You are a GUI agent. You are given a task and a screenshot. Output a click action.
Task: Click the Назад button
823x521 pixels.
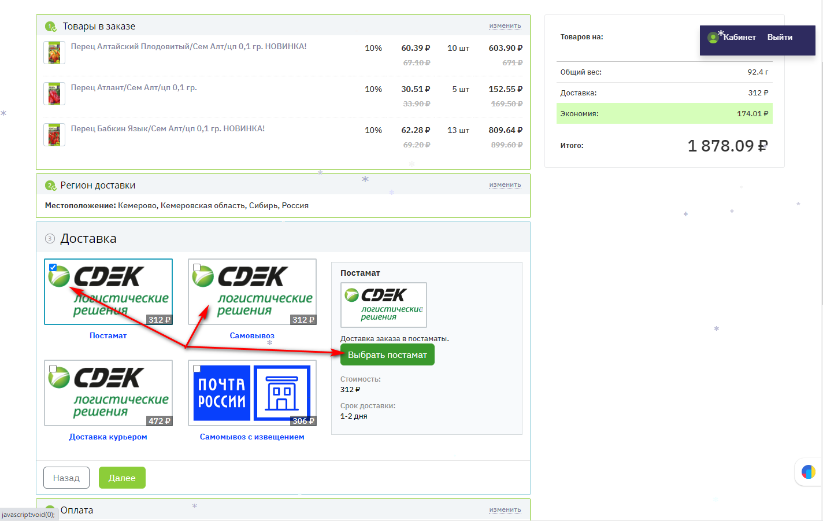point(66,478)
